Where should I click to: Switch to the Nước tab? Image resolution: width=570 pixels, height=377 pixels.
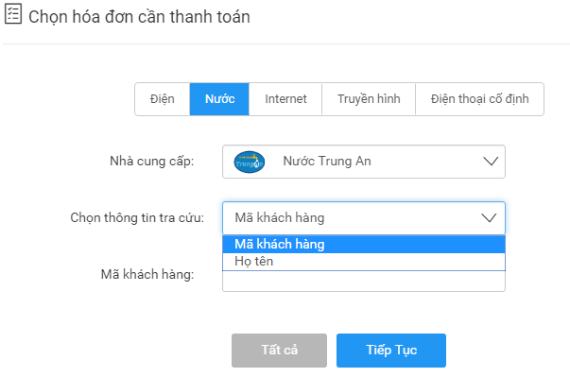click(219, 99)
